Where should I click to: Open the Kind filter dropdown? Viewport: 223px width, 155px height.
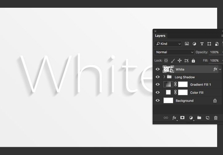[x=168, y=44]
